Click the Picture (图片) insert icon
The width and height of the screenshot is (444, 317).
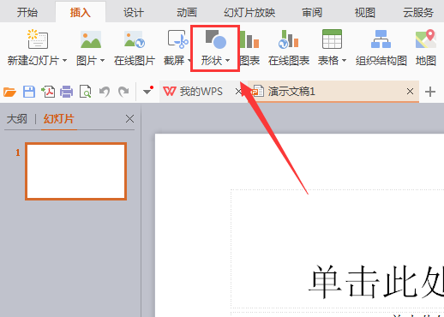(91, 39)
